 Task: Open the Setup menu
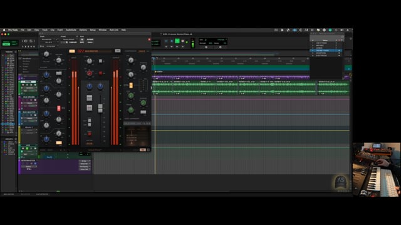(93, 30)
